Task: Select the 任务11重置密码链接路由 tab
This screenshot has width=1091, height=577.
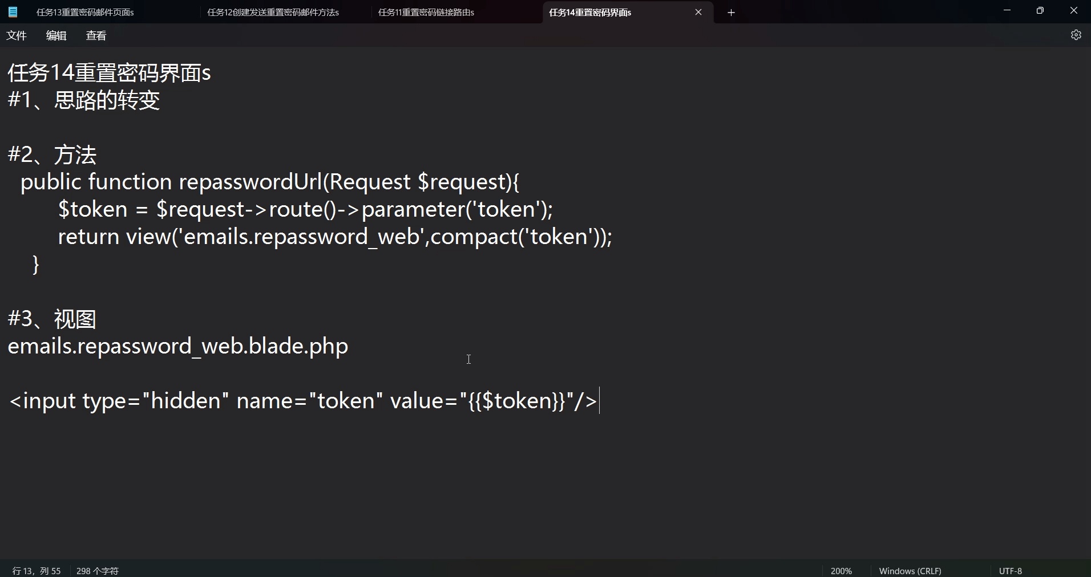Action: [x=425, y=12]
